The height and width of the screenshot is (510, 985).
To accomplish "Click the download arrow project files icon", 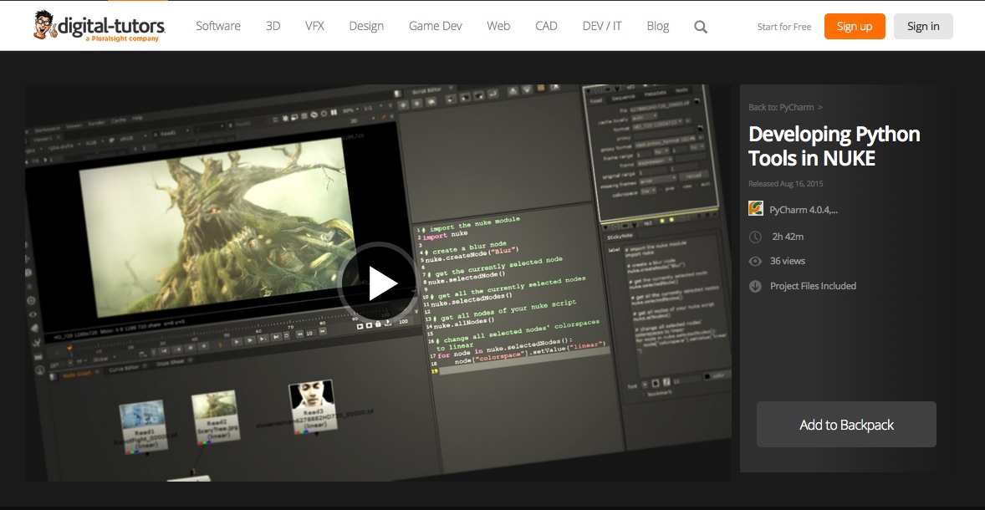I will (756, 287).
